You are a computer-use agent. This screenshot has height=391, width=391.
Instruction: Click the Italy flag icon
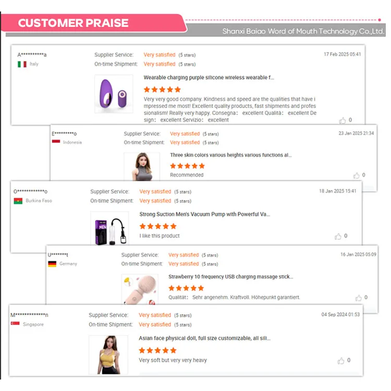click(x=22, y=64)
